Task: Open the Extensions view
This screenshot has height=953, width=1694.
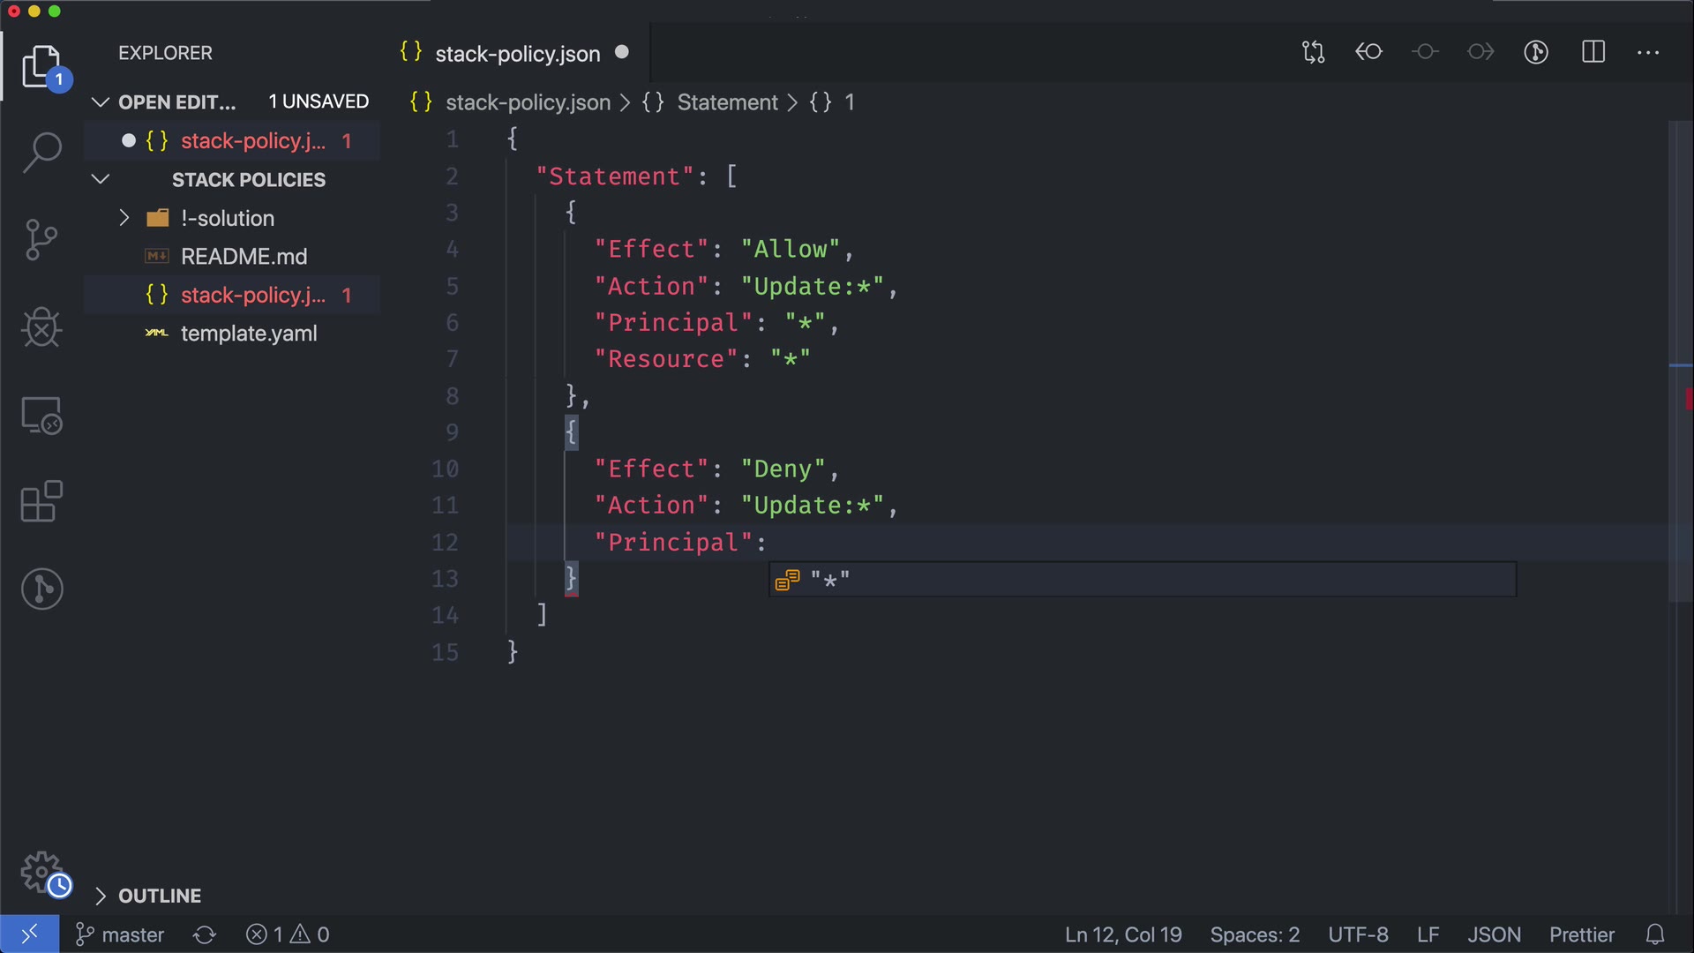Action: pos(41,501)
